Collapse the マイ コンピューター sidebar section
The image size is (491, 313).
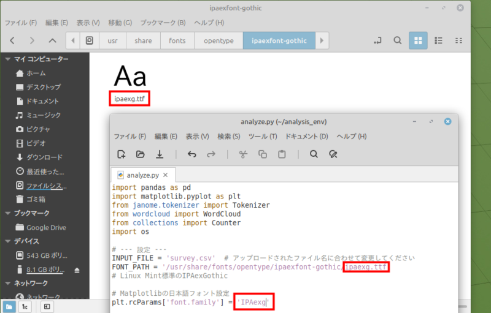[7, 59]
